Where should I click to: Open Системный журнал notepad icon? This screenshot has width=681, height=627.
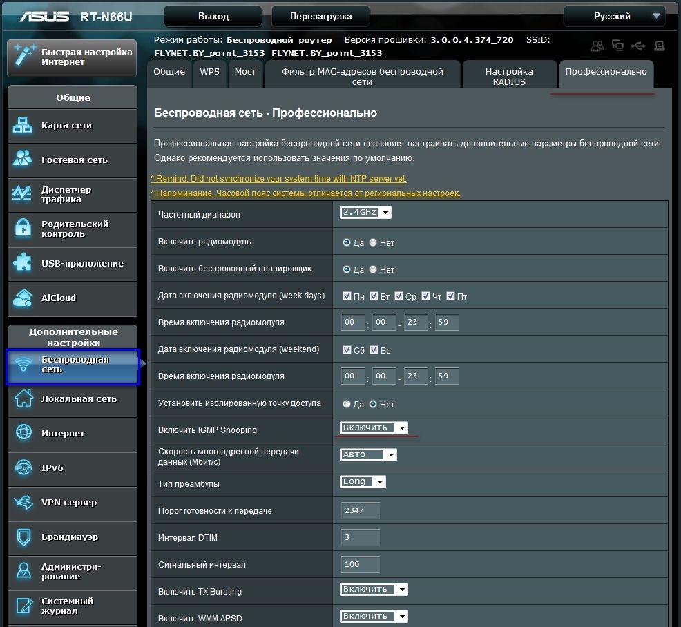point(23,606)
